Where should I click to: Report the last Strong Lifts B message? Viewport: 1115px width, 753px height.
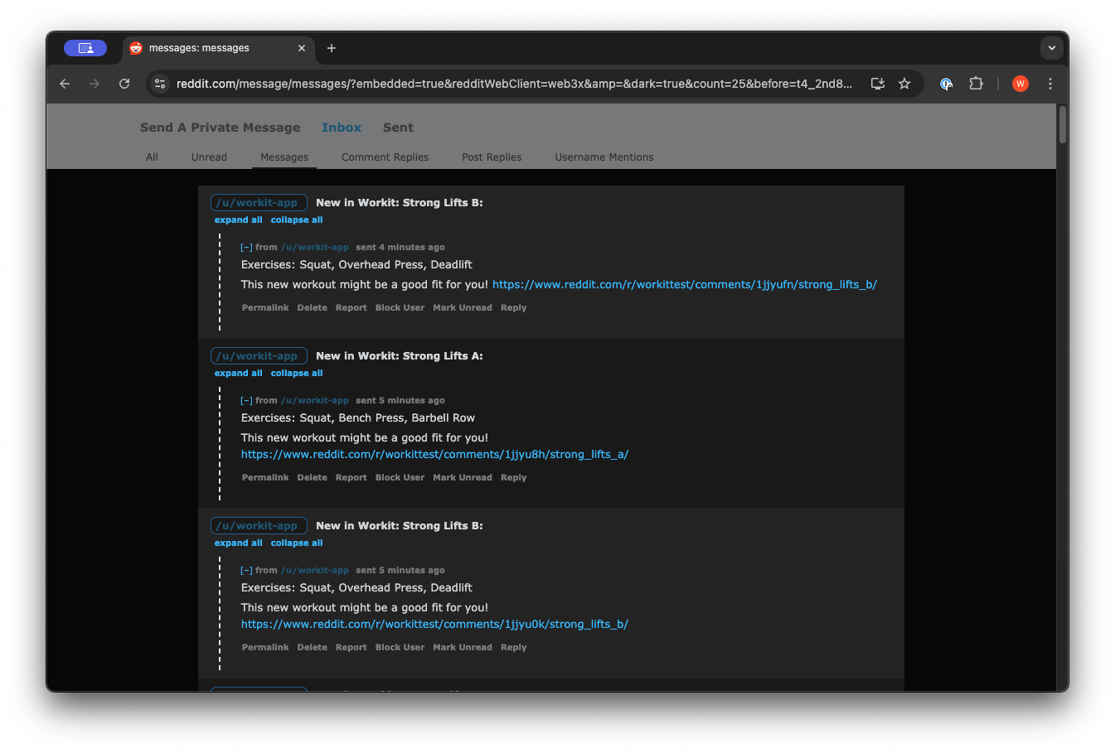351,648
